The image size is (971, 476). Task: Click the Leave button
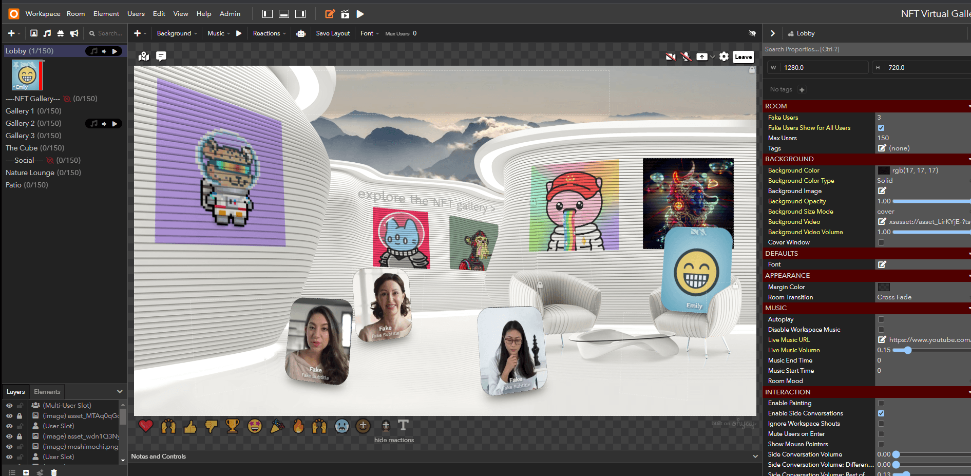pos(743,57)
